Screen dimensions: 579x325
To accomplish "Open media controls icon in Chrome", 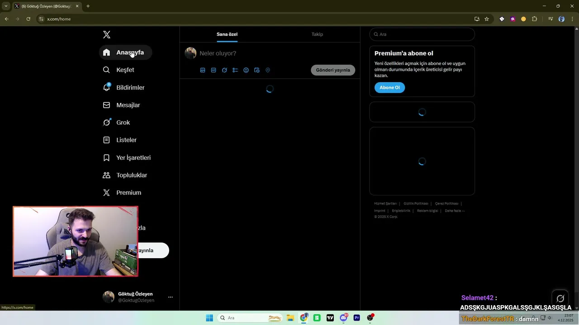I will pyautogui.click(x=551, y=19).
